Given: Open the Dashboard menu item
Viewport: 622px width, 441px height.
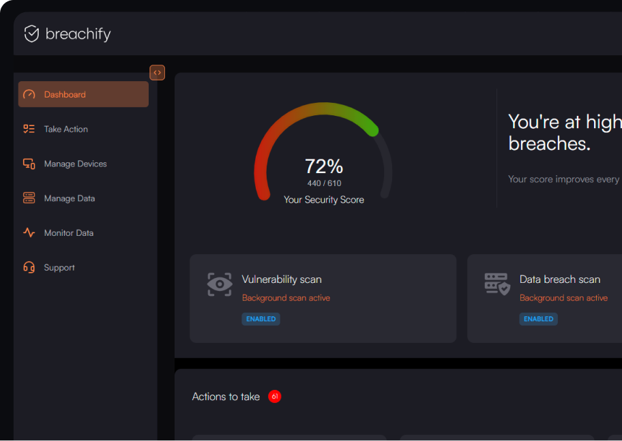Looking at the screenshot, I should [83, 94].
